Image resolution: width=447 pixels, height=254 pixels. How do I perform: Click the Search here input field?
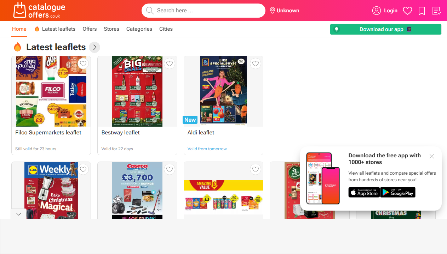coord(204,11)
